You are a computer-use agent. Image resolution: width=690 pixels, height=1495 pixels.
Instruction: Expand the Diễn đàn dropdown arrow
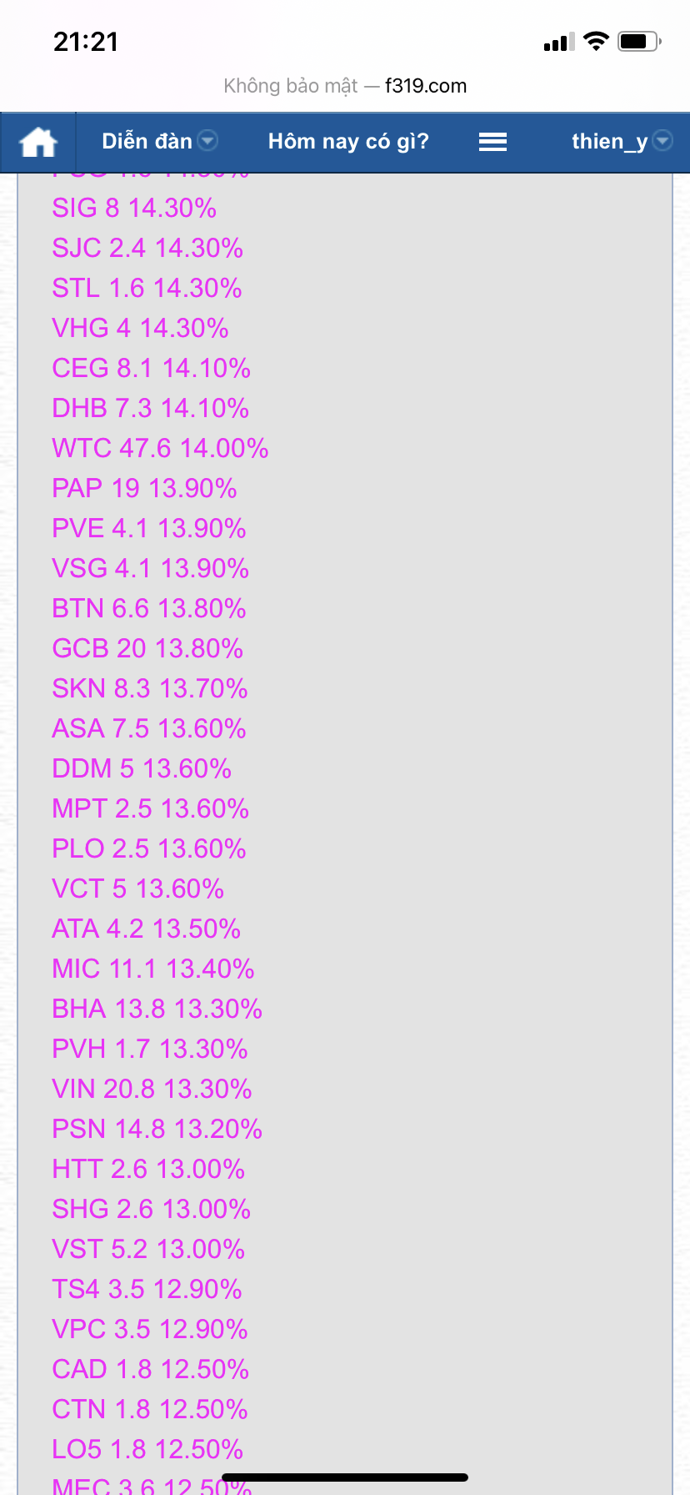207,141
